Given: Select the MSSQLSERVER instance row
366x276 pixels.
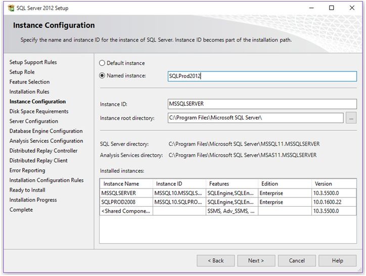Looking at the screenshot, I should (x=228, y=193).
